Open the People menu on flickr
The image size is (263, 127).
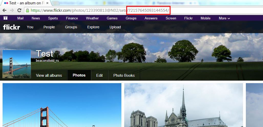click(49, 27)
